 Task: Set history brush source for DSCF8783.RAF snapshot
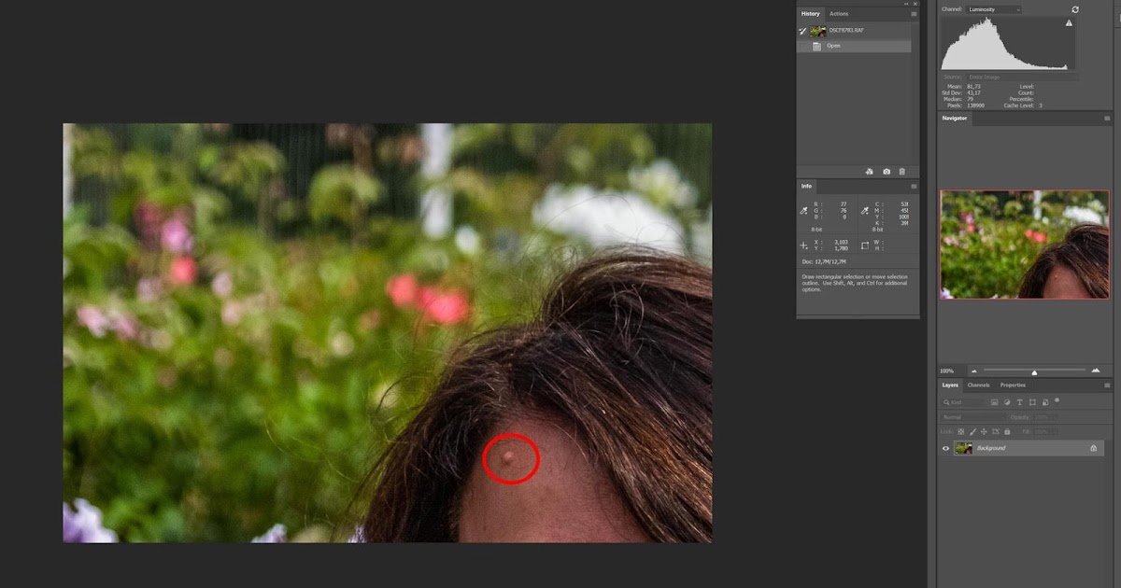pos(802,31)
